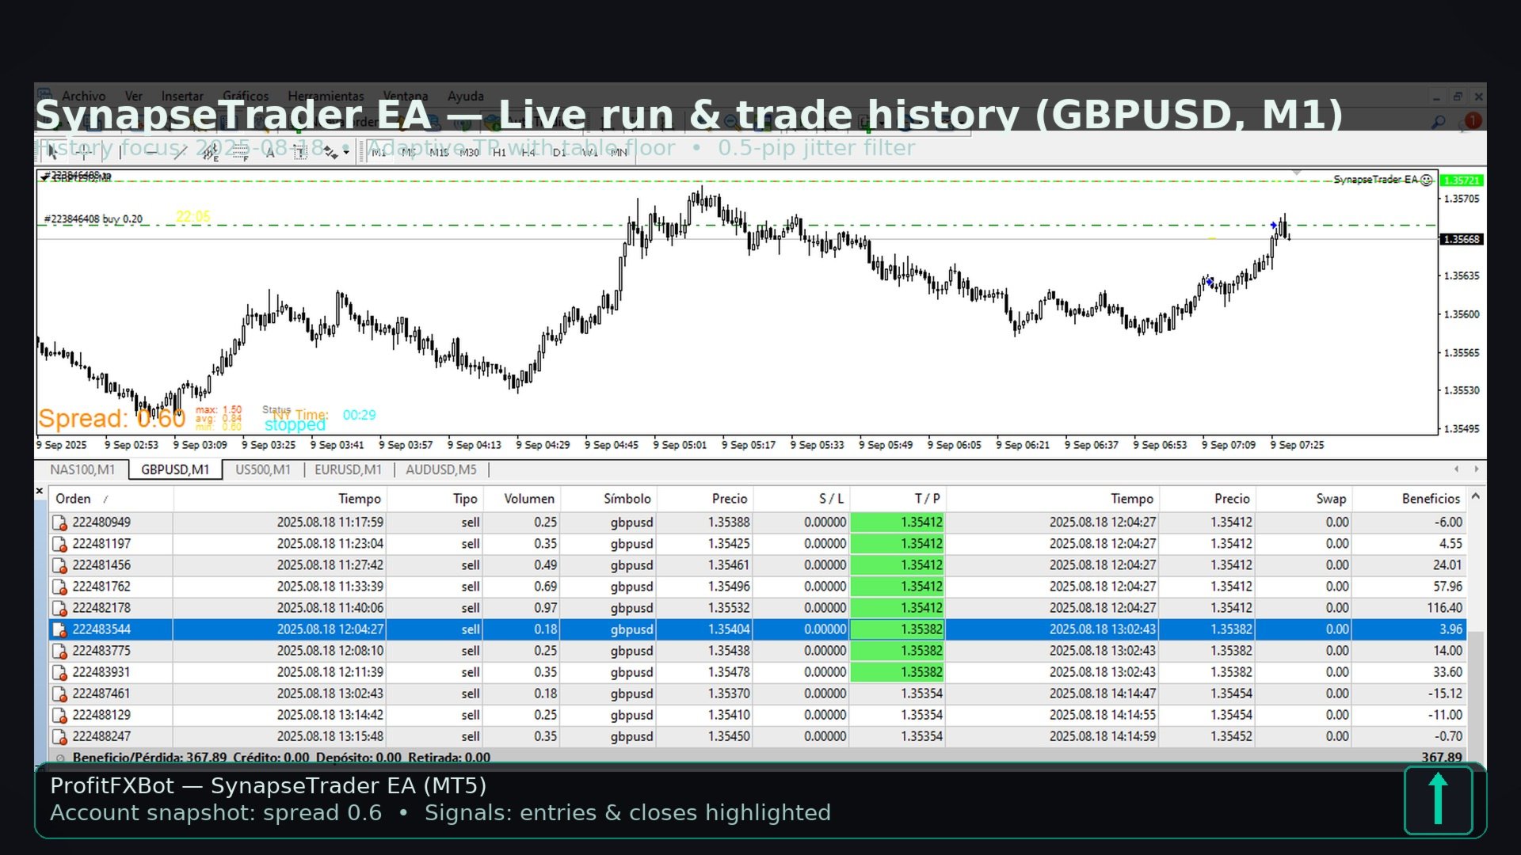Click the order icon for 222483775
The height and width of the screenshot is (855, 1521).
pos(59,651)
